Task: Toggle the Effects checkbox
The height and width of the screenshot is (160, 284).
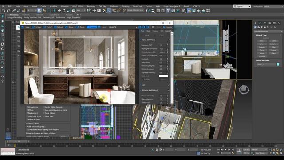Action: pyautogui.click(x=27, y=110)
